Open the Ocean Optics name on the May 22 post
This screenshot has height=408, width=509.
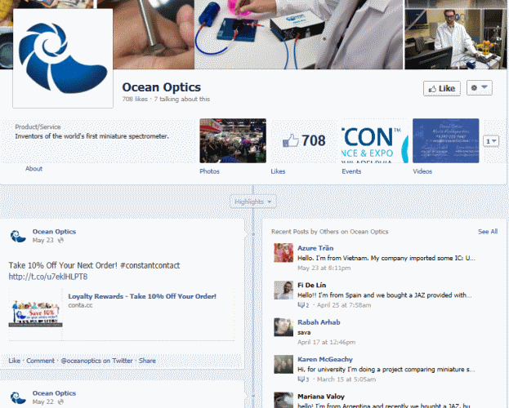[x=54, y=393]
